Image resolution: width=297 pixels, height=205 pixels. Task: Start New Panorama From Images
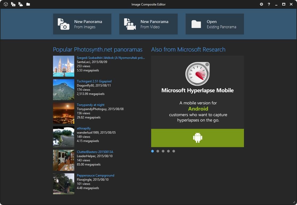point(82,24)
